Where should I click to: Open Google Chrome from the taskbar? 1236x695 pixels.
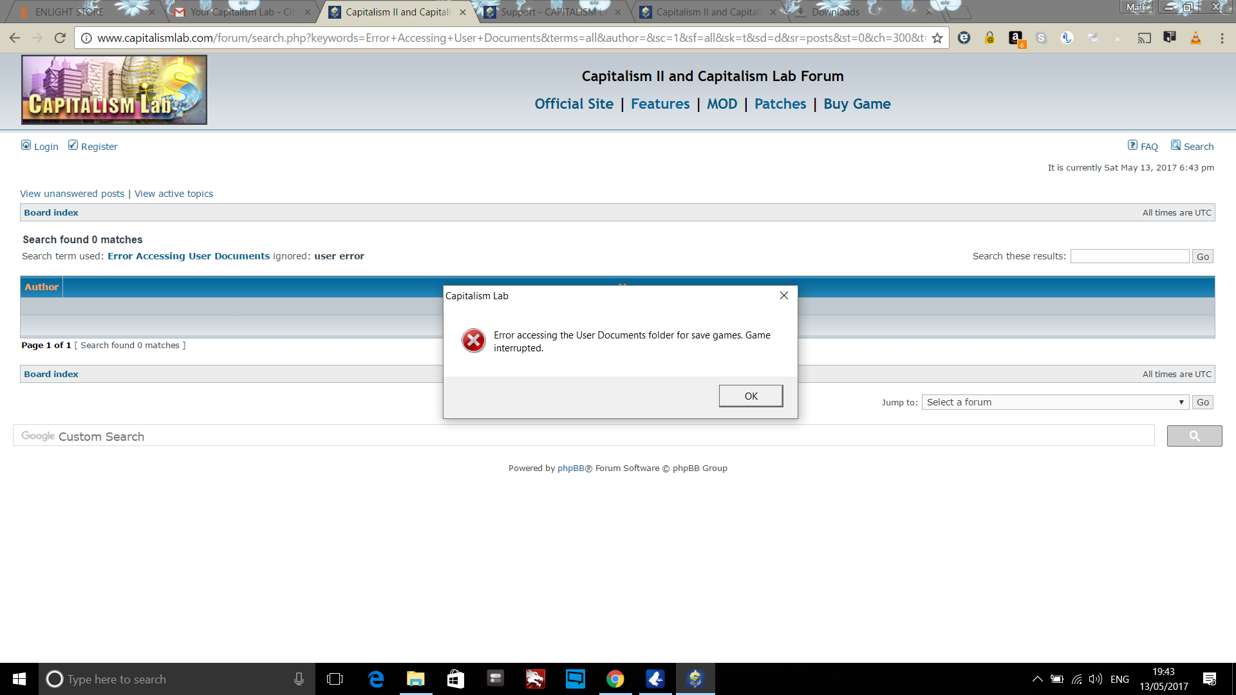coord(615,679)
